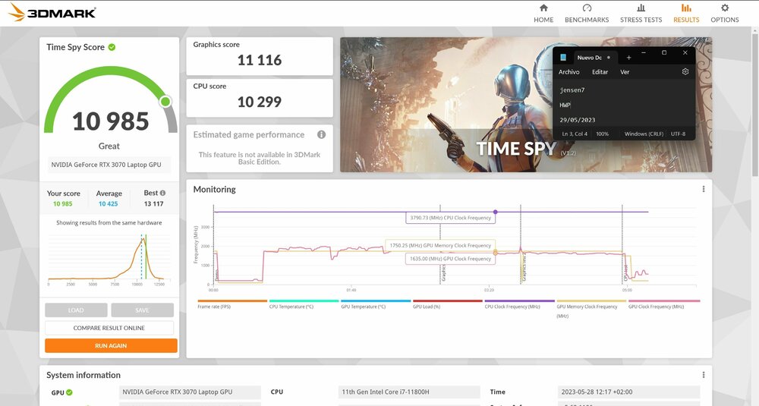Open the Stress Tests section
The width and height of the screenshot is (759, 406).
pos(641,14)
